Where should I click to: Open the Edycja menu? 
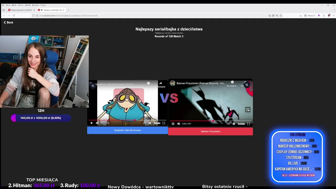[8, 5]
